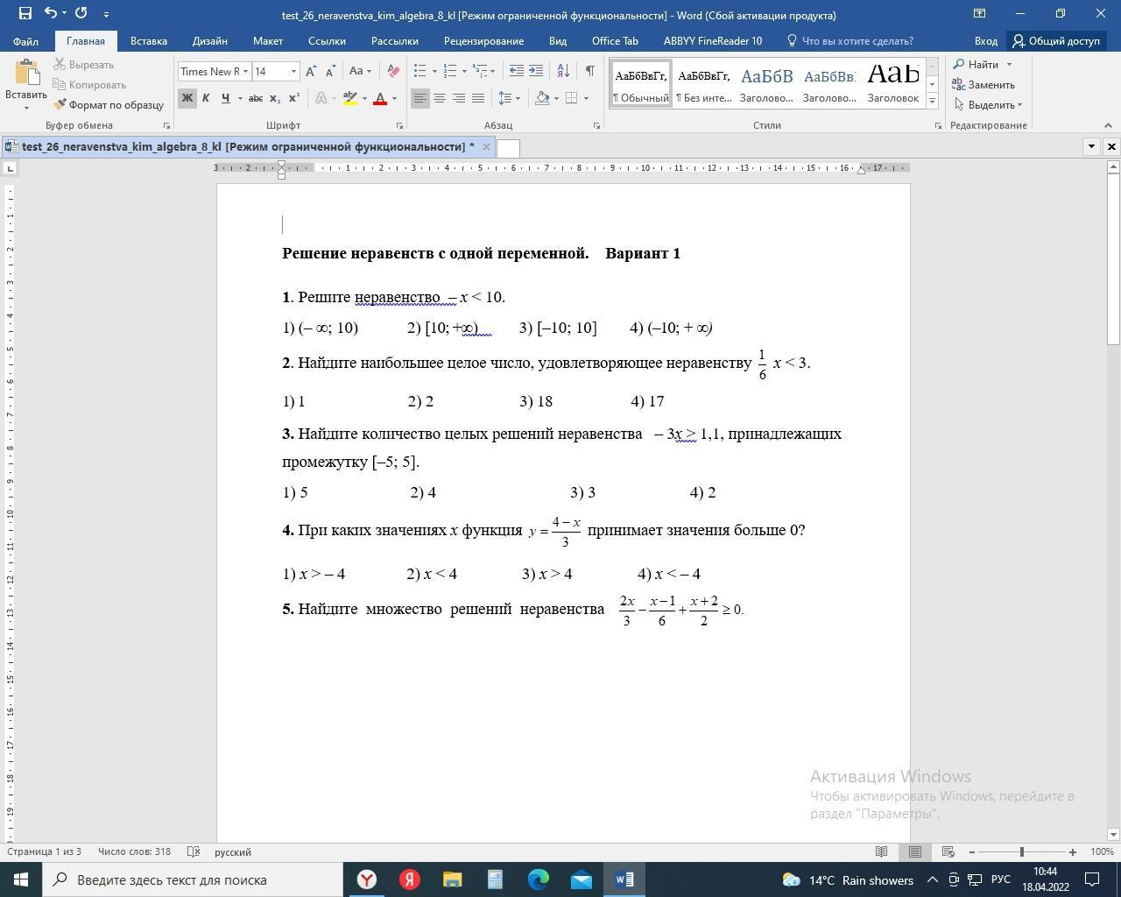
Task: Open Paragraph dialog launcher in Абзац group
Action: click(x=597, y=126)
